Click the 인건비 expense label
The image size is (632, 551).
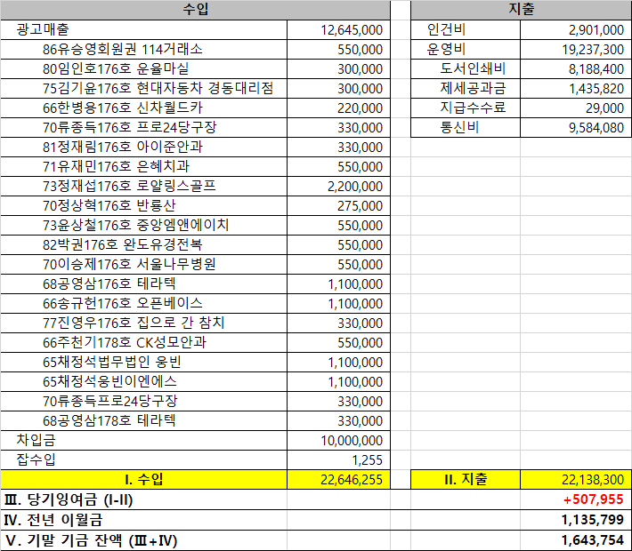[447, 29]
